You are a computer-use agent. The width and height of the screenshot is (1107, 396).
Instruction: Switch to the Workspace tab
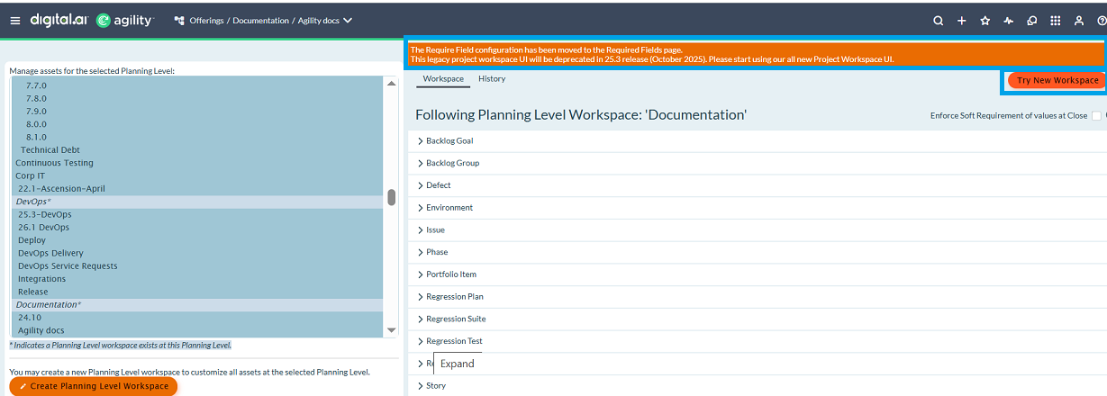coord(443,79)
